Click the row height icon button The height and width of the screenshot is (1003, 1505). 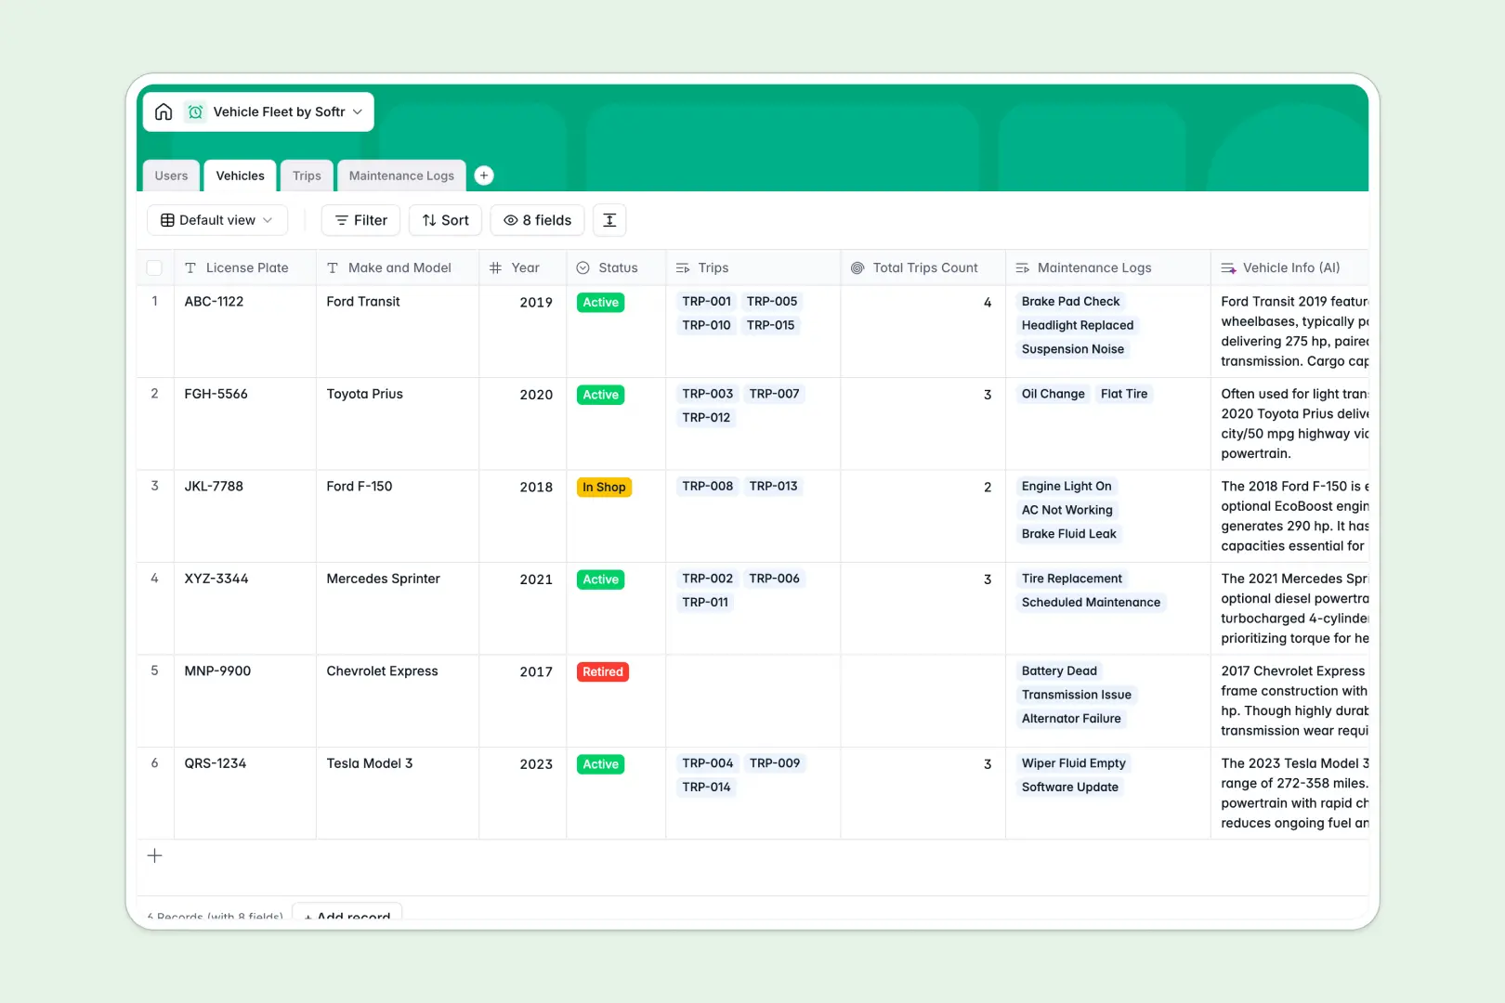[609, 220]
